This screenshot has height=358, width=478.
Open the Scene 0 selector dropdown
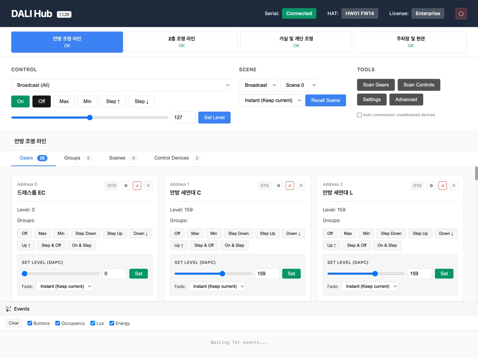pos(298,85)
